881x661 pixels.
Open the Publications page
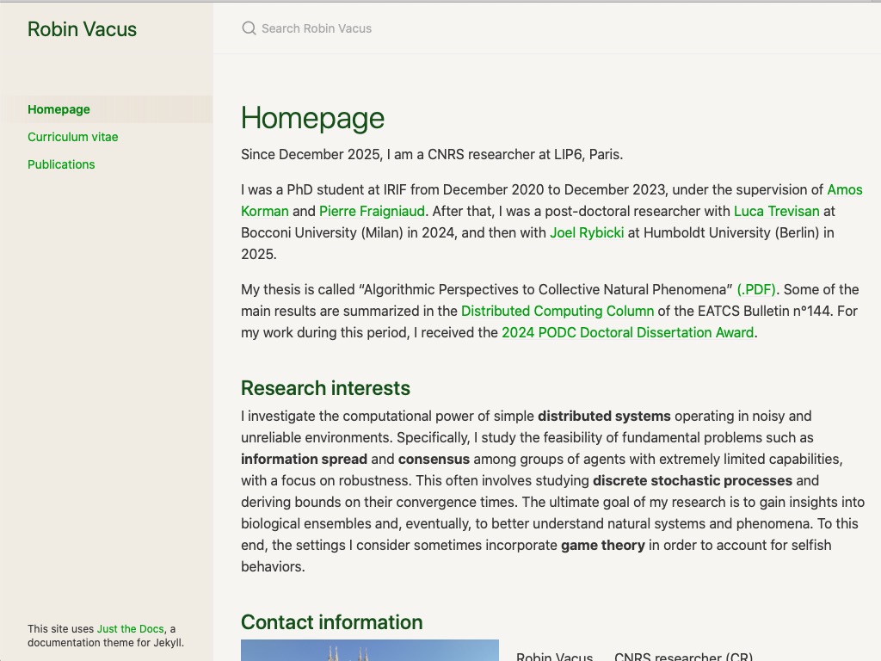click(61, 164)
